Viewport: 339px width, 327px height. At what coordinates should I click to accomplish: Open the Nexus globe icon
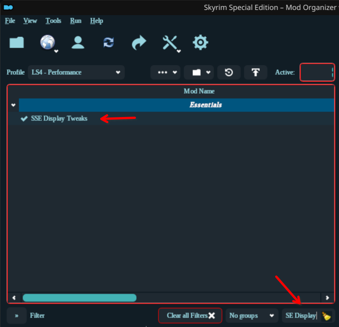(48, 42)
